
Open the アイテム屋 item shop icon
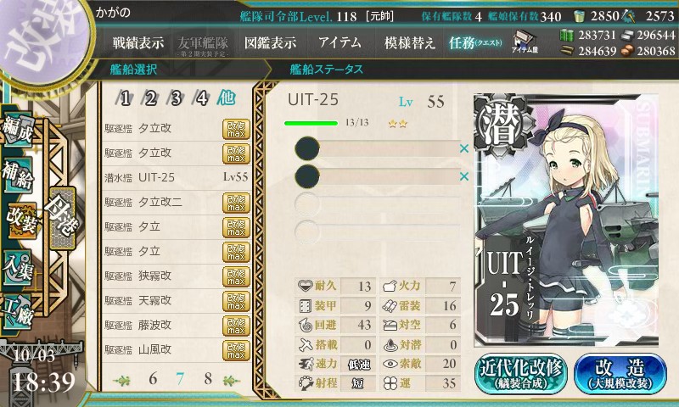point(524,42)
